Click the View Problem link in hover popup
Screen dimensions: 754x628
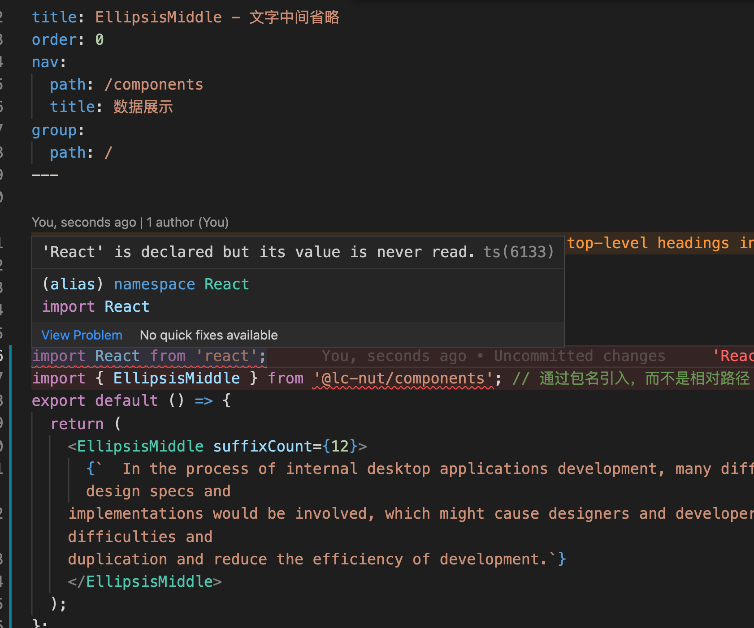point(82,335)
